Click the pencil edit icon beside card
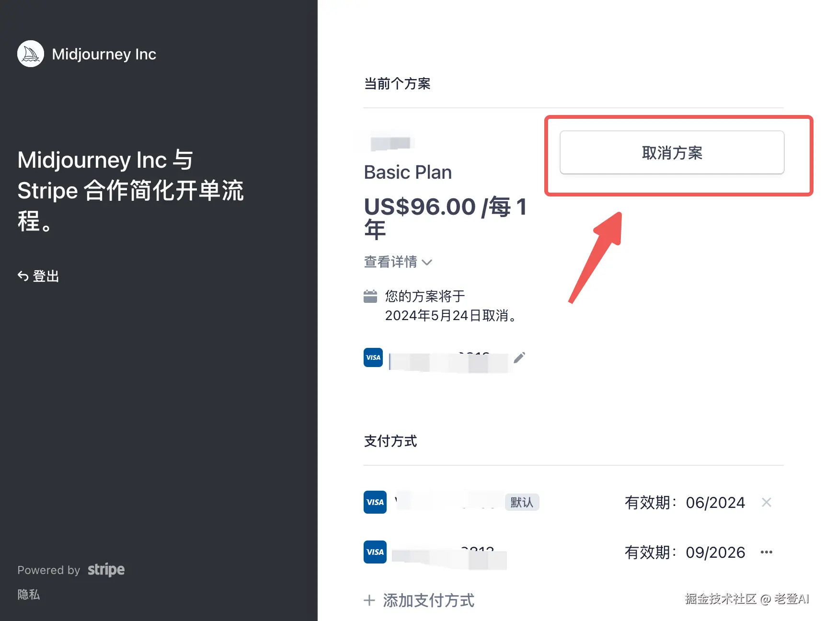This screenshot has width=825, height=621. pos(519,358)
